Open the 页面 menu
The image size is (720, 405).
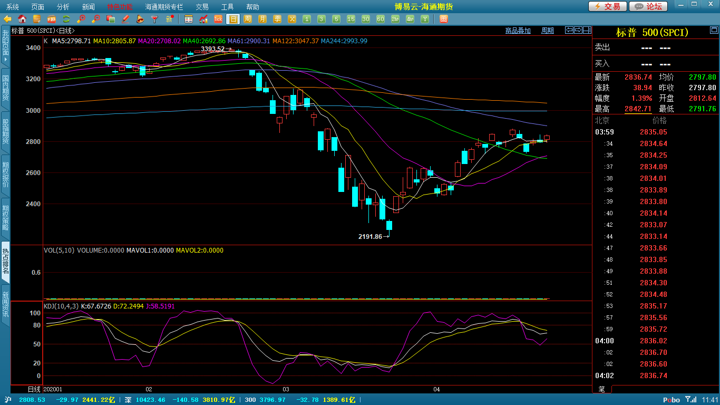tap(38, 7)
